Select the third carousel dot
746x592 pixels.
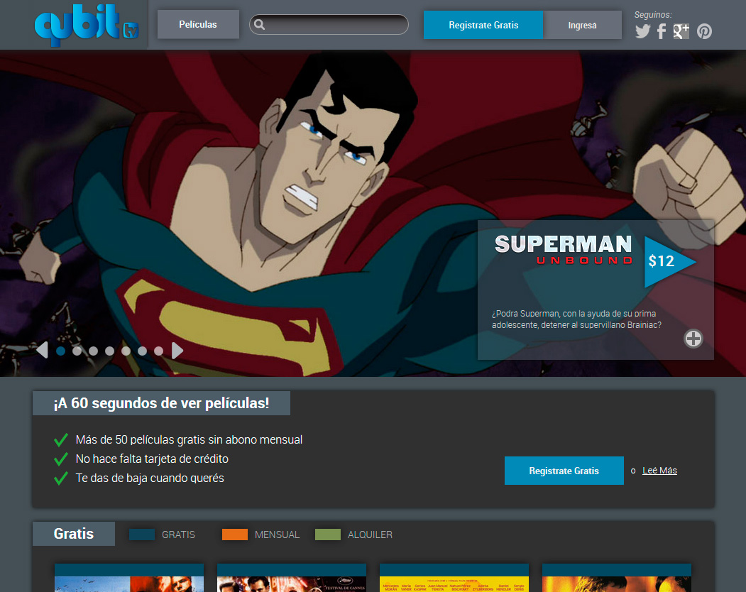click(93, 351)
